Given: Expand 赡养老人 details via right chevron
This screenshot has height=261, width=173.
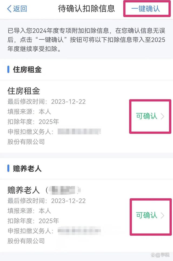Looking at the screenshot, I should (x=162, y=215).
